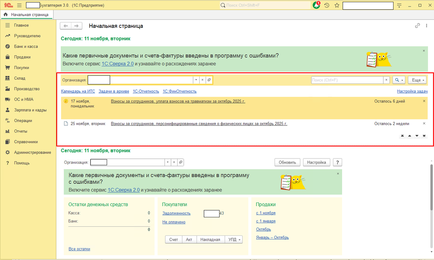Click the Обновить button
The image size is (434, 260).
coord(288,162)
